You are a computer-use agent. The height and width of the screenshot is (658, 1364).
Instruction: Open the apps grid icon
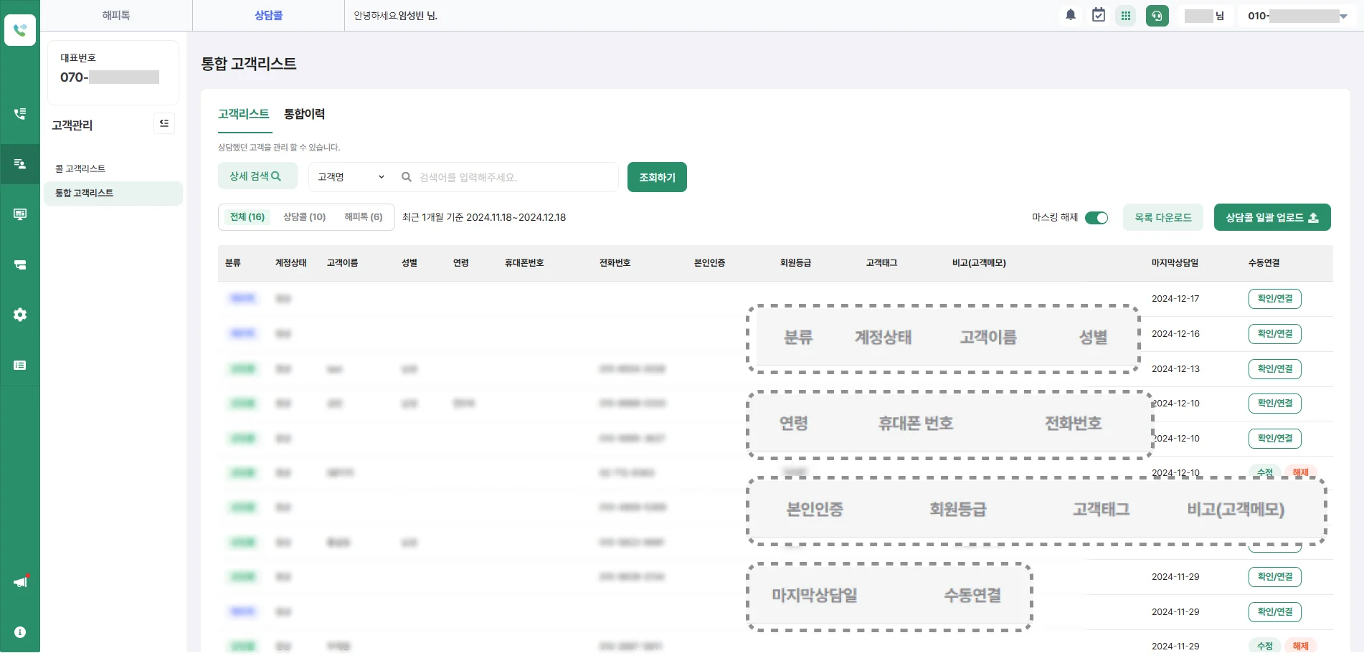1126,16
